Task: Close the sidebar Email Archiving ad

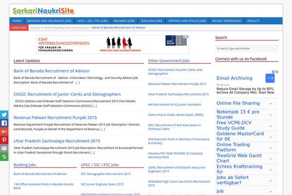Action: [x=277, y=72]
